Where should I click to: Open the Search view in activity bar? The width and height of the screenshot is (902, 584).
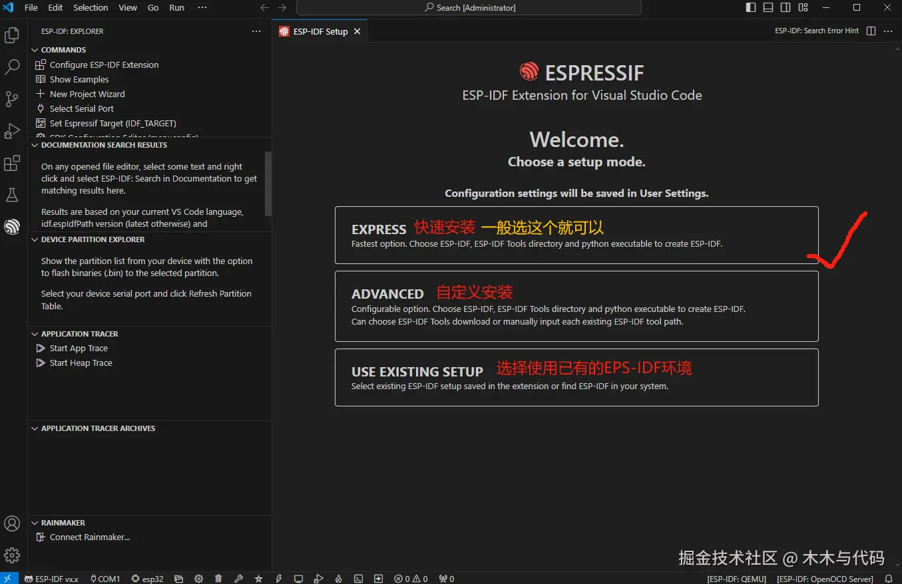(12, 67)
